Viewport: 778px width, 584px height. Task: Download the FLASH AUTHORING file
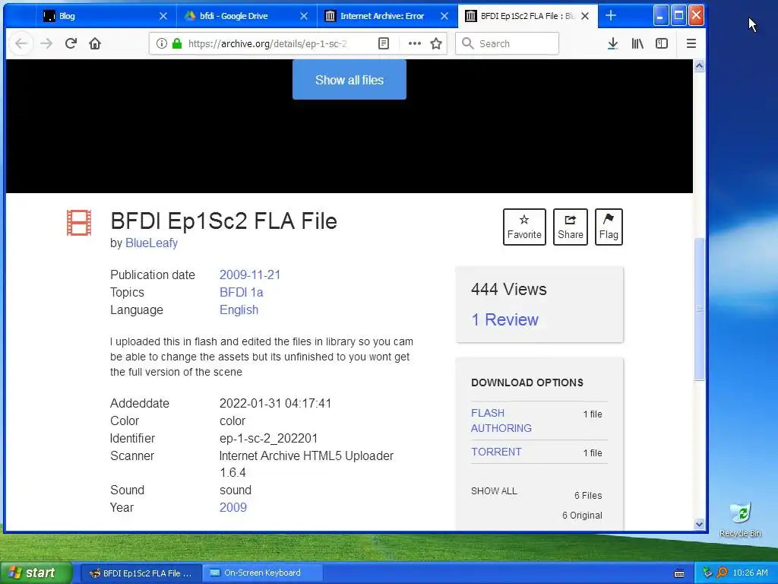pyautogui.click(x=501, y=421)
